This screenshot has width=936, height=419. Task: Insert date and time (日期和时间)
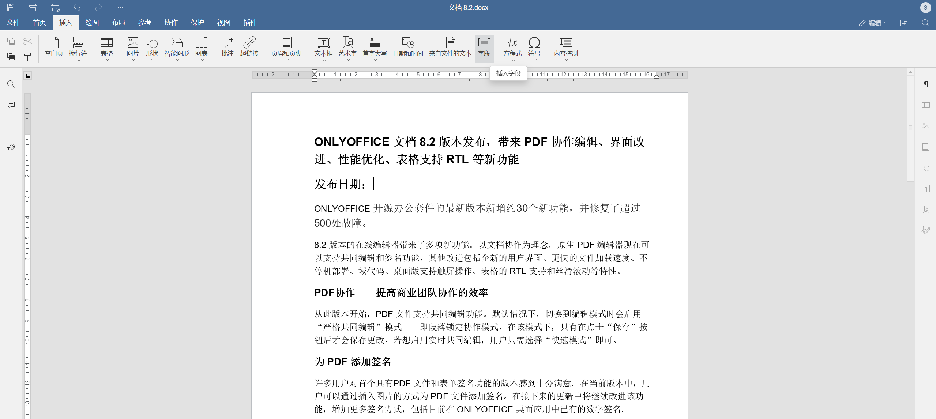click(x=407, y=47)
